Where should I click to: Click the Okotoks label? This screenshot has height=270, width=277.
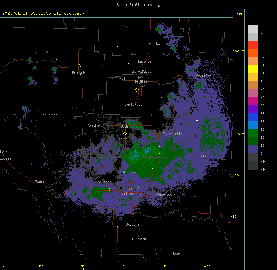coord(132,224)
